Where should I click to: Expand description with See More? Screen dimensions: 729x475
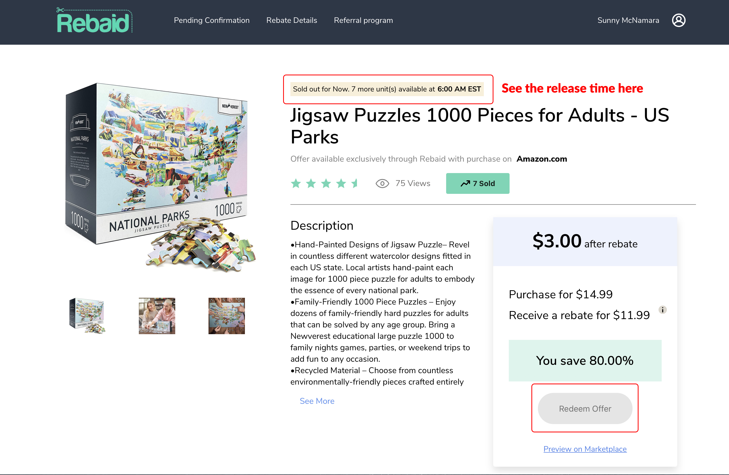(317, 401)
